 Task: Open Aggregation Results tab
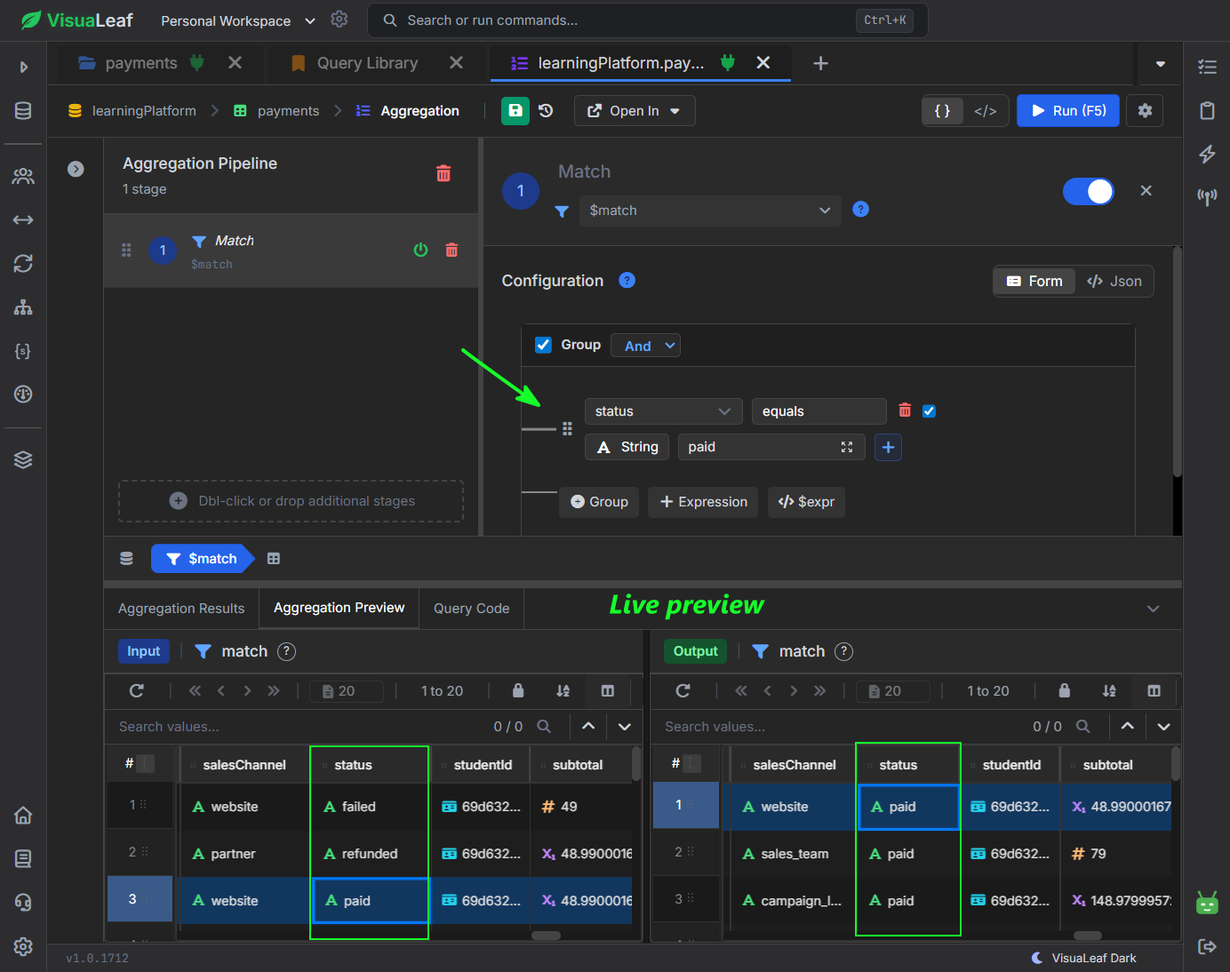point(181,609)
